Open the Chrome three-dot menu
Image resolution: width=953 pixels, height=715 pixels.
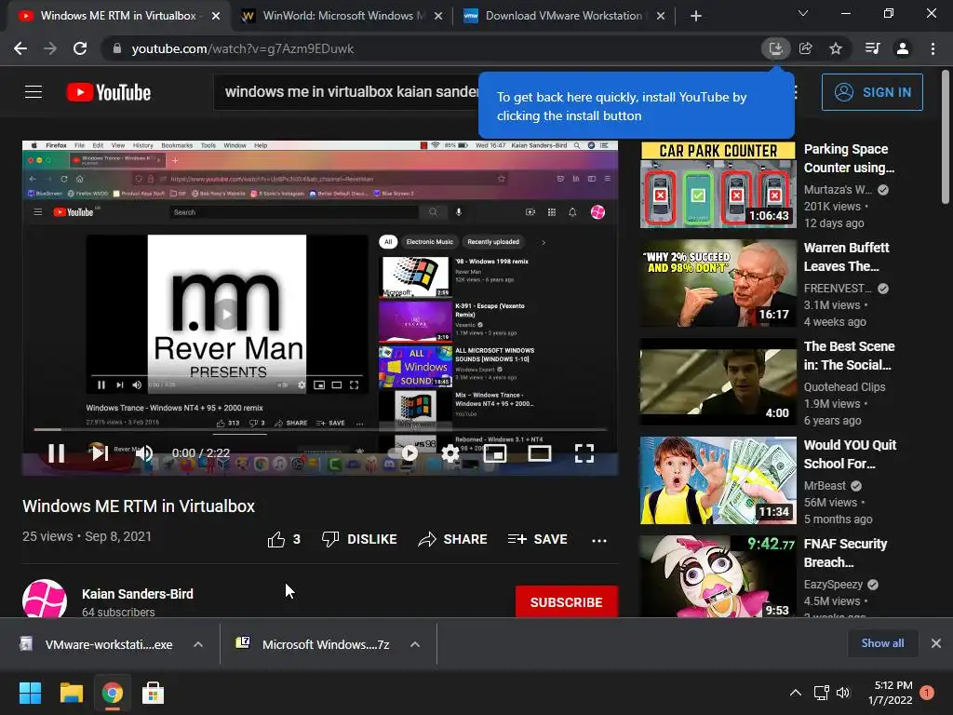(933, 48)
